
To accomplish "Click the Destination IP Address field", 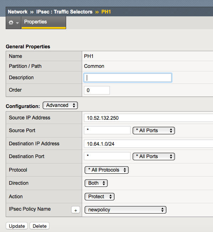I will 148,144.
